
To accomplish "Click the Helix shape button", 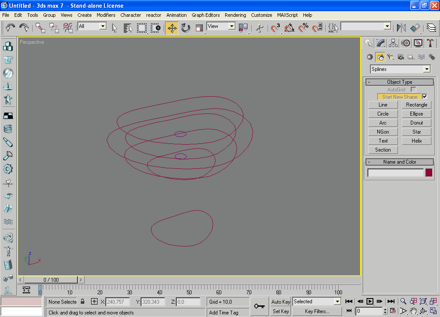I will click(416, 141).
